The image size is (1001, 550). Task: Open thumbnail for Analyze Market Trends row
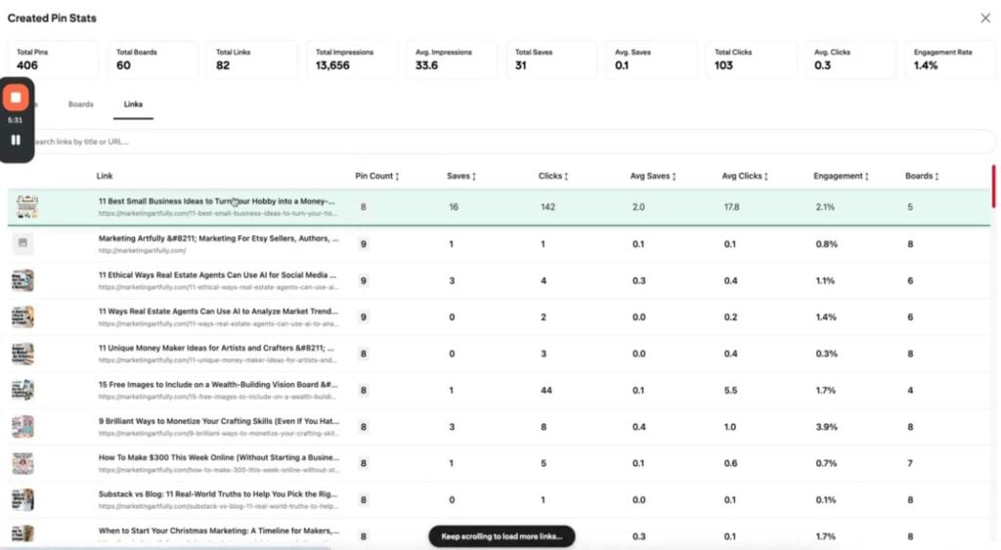23,317
